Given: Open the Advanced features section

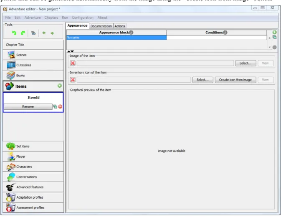Looking at the screenshot, I should click(x=33, y=187).
